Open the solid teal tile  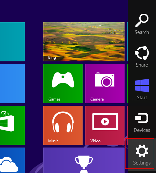12,42
